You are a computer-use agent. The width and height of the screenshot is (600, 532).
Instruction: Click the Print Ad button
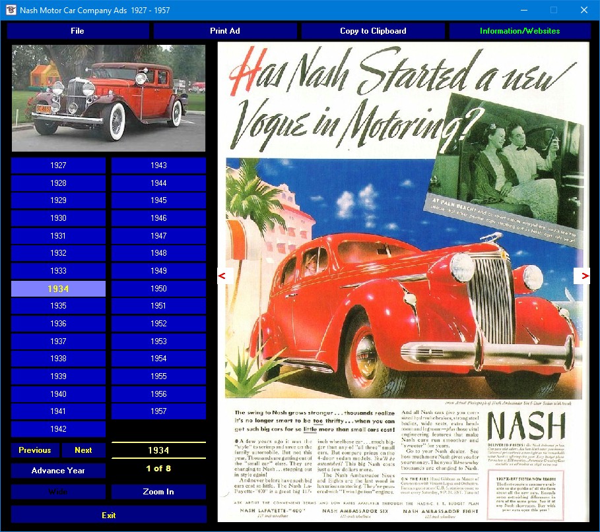[x=225, y=31]
